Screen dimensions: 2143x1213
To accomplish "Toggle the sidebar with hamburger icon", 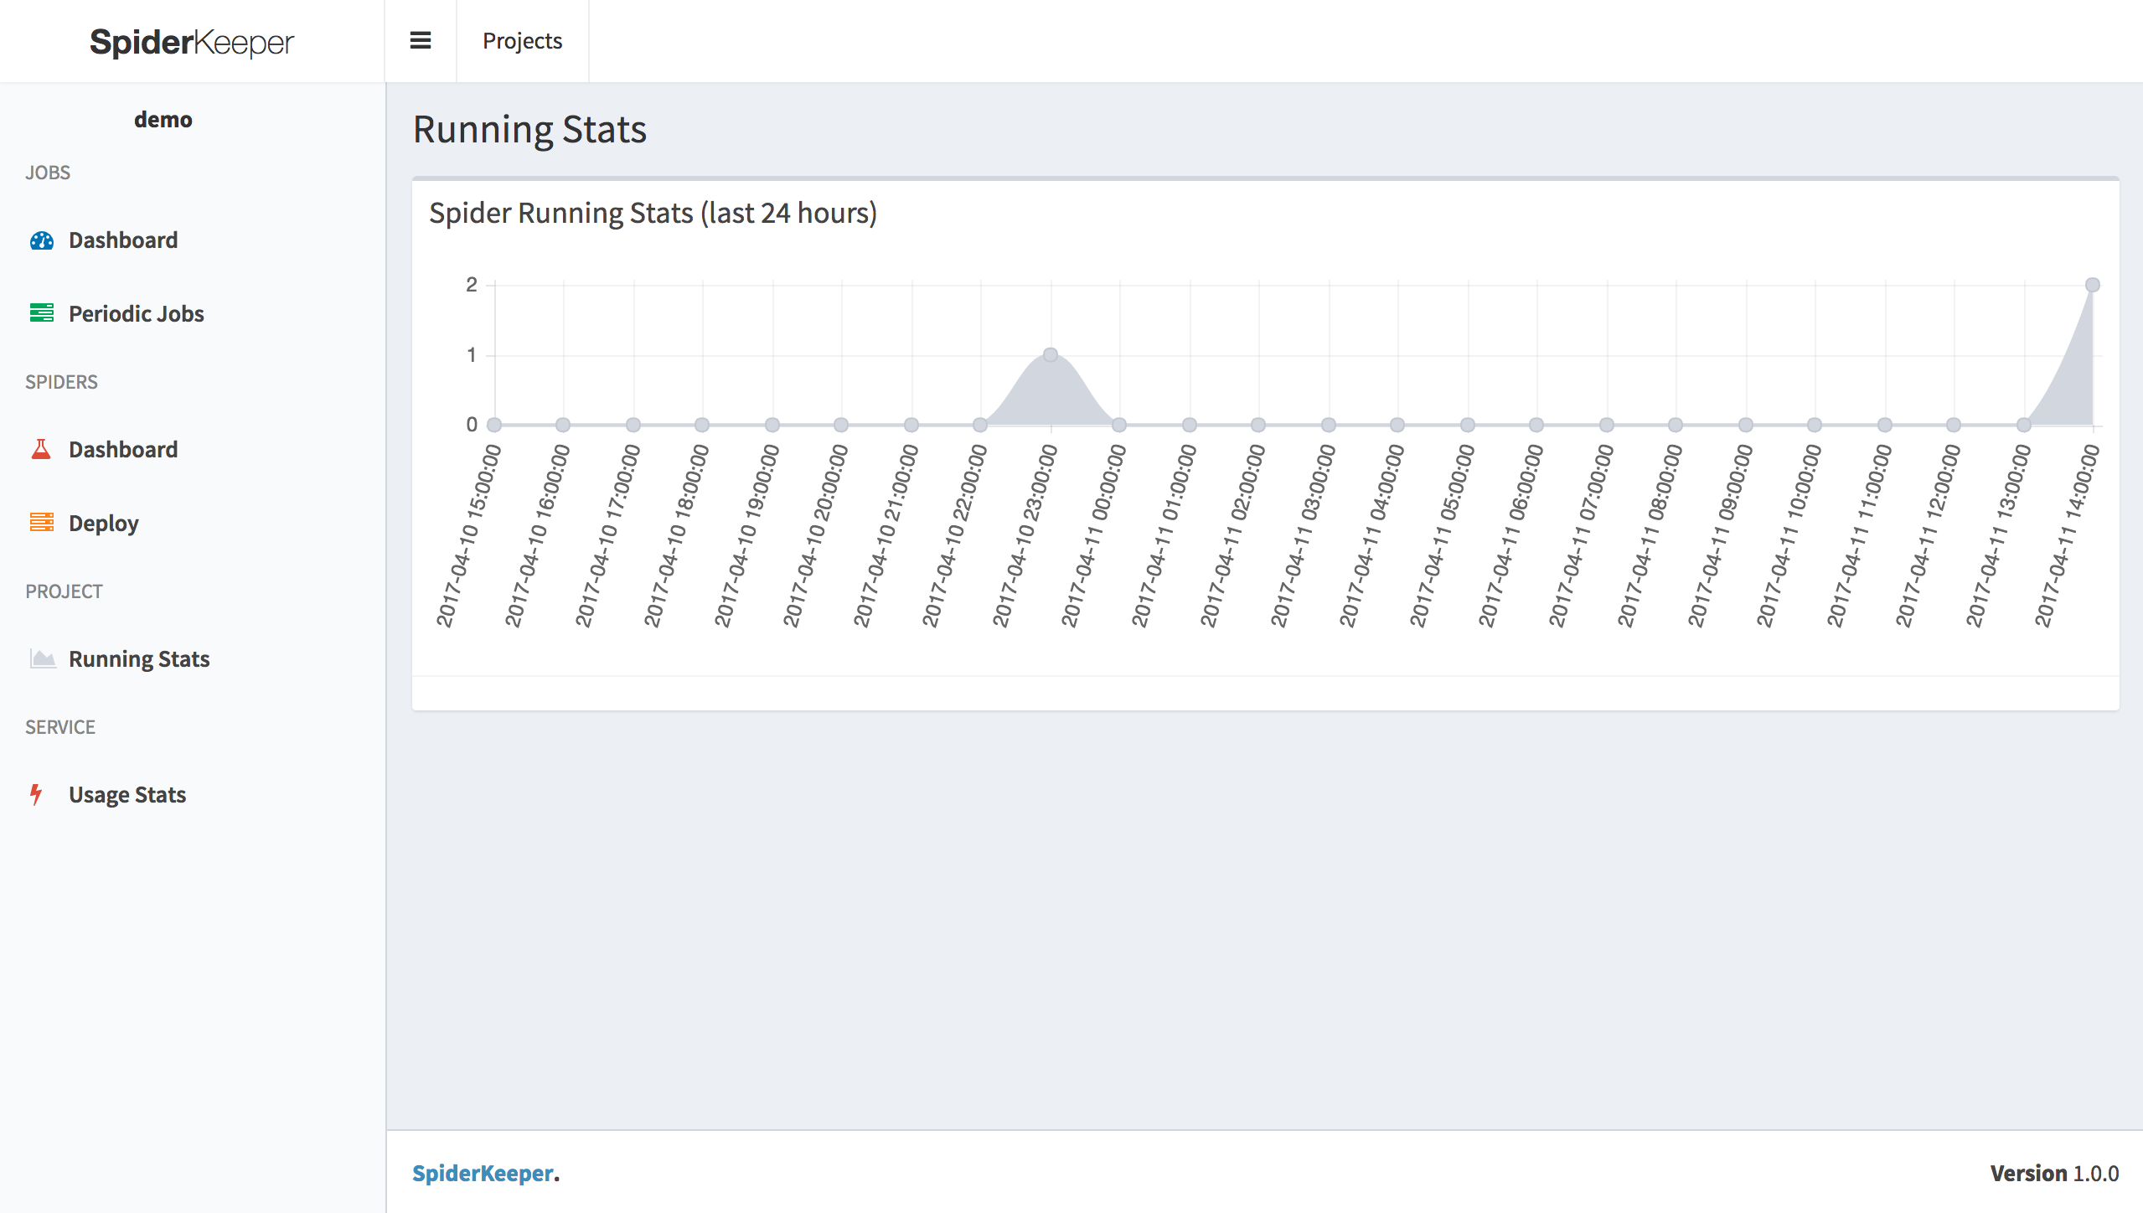I will [421, 41].
